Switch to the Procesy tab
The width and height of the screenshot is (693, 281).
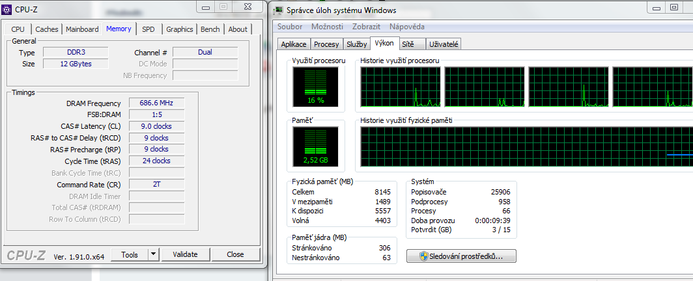tap(326, 44)
